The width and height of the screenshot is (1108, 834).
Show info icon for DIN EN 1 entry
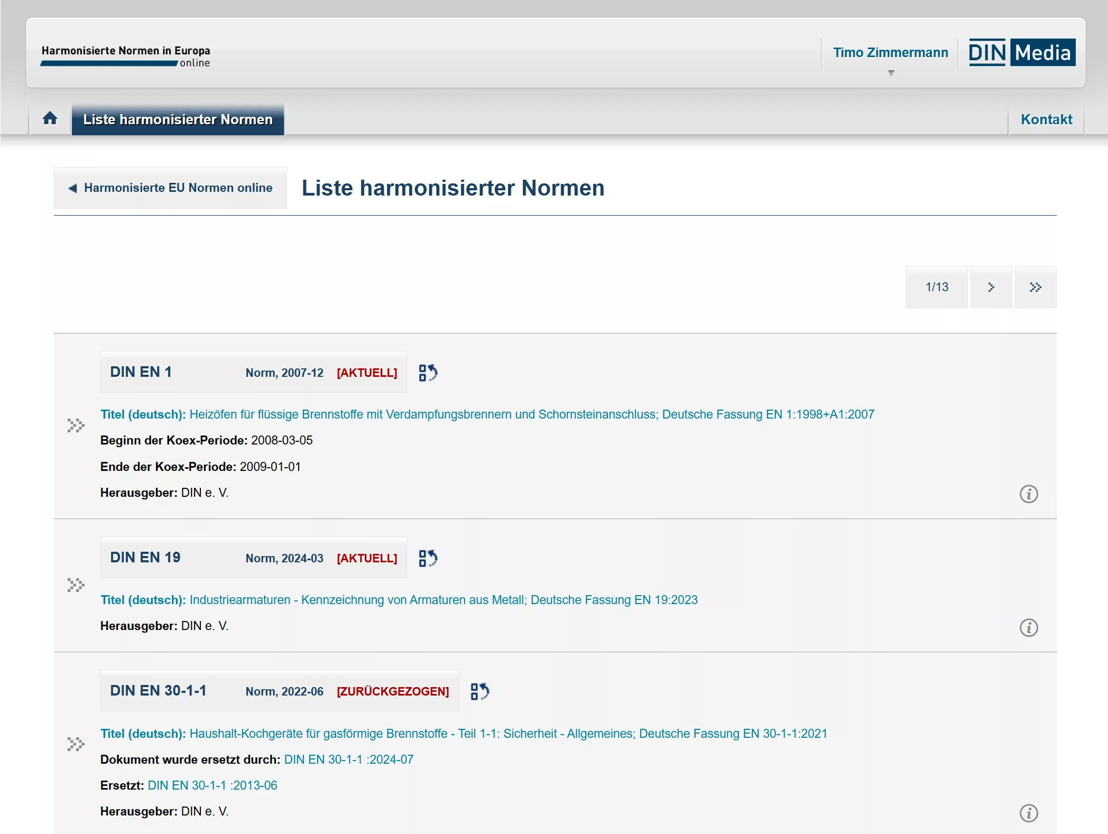click(x=1028, y=494)
